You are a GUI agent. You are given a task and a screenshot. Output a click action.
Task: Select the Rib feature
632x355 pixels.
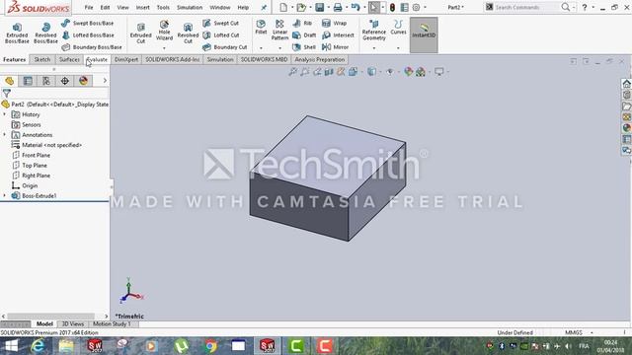pos(302,24)
